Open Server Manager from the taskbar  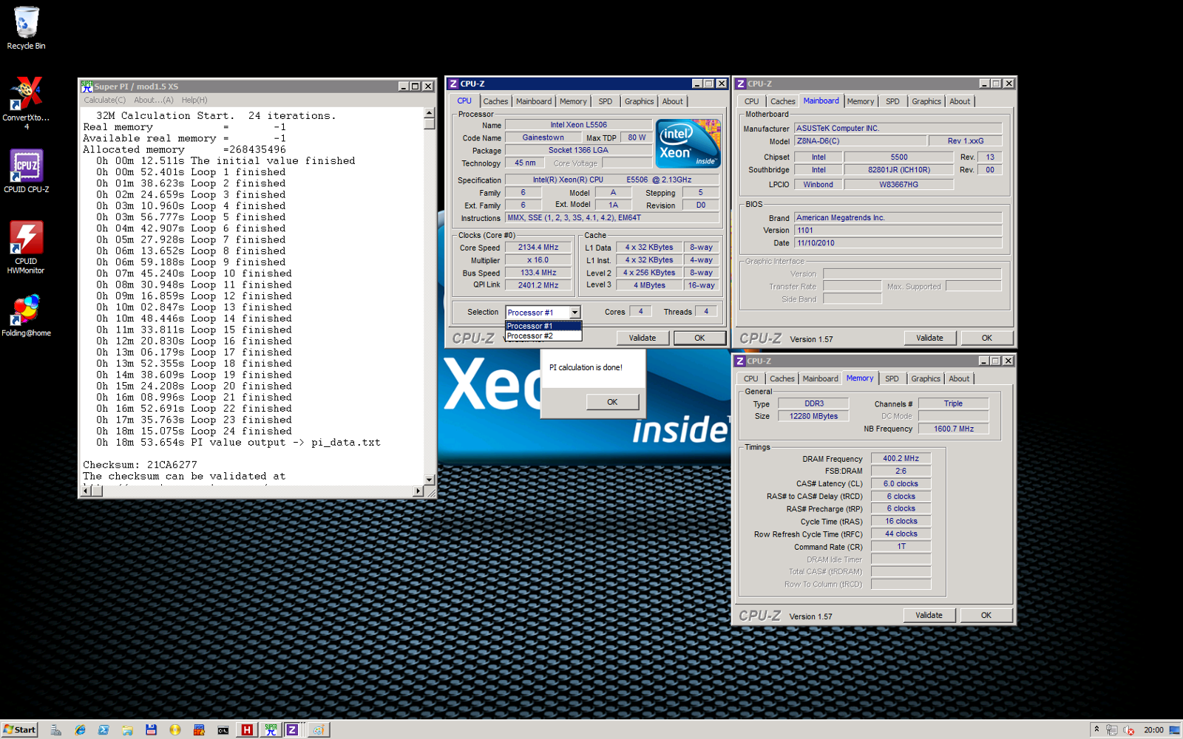[56, 729]
